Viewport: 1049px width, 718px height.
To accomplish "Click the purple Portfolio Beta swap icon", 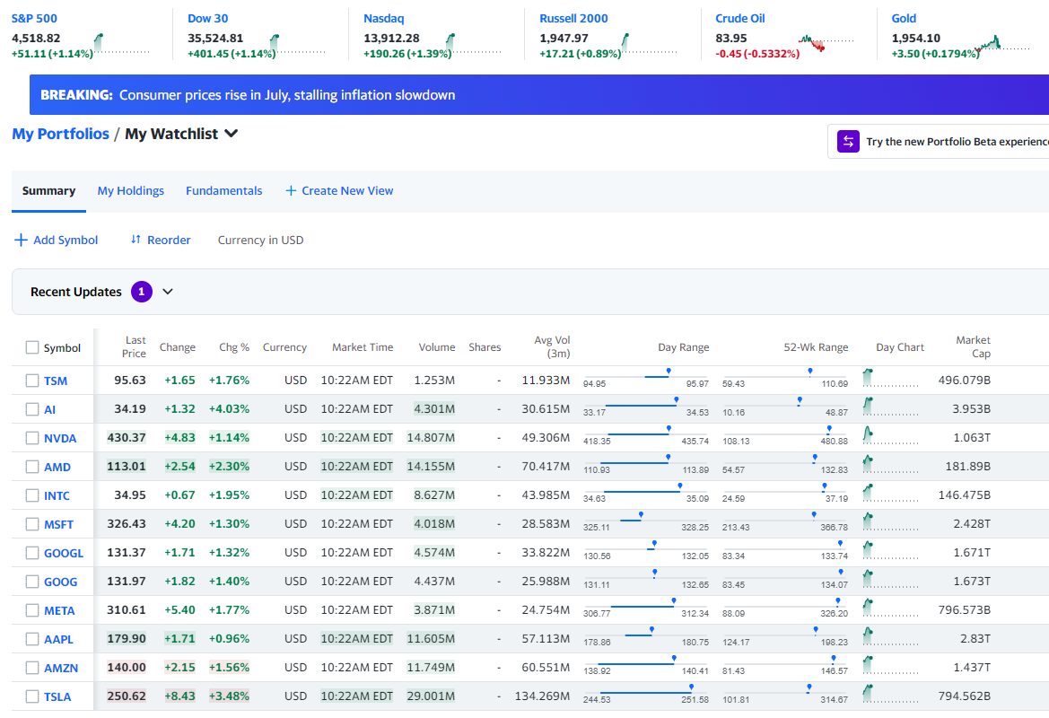I will pos(848,142).
